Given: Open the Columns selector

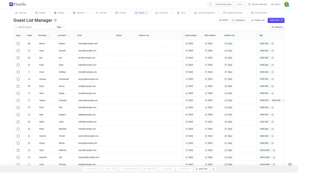Looking at the screenshot, I should coord(277,27).
